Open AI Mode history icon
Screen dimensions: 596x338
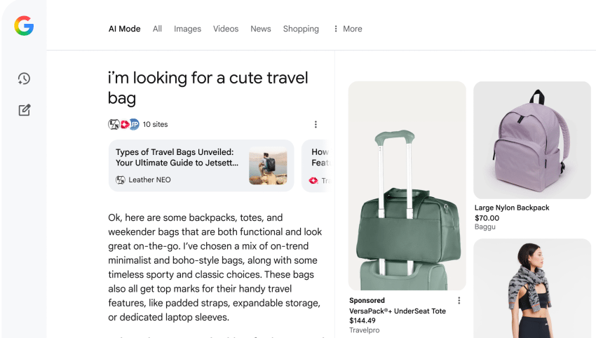tap(24, 79)
